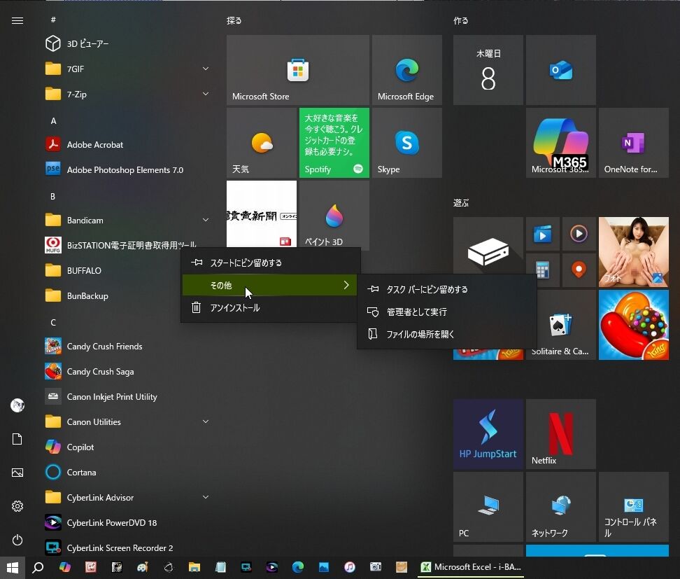Open the Netflix tile
The height and width of the screenshot is (579, 680).
click(x=561, y=434)
